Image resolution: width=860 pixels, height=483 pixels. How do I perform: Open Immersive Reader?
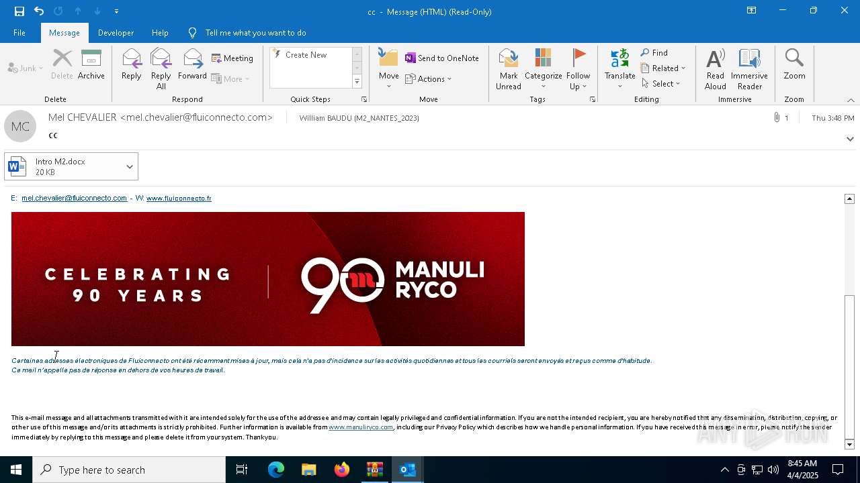749,69
